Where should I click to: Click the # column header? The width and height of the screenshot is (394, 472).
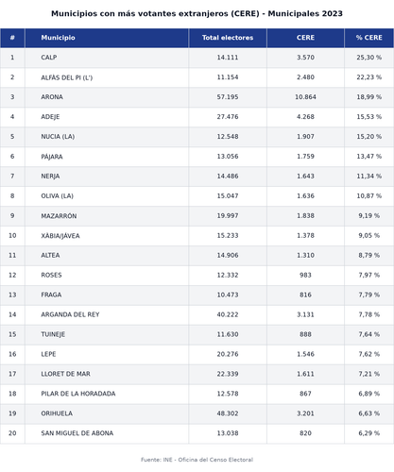(12, 38)
